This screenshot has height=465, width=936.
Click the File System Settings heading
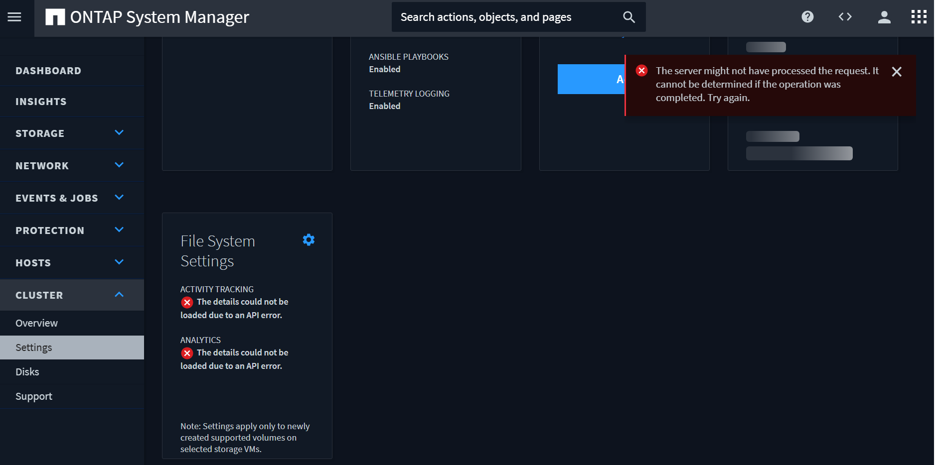click(x=218, y=251)
